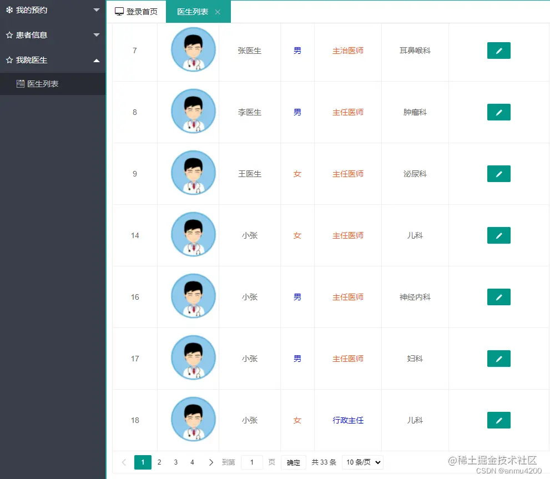Click the edit pencil icon for 王医生
The width and height of the screenshot is (550, 479).
tap(498, 174)
